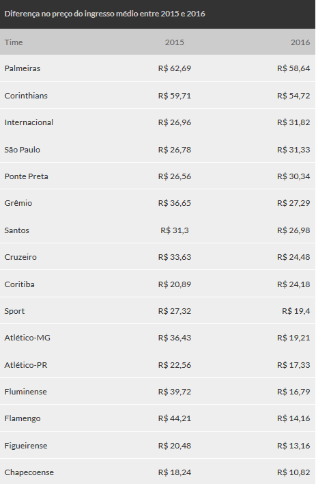316x484 pixels.
Task: Click Internacional's 2015 price R$ 26,96
Action: 175,122
